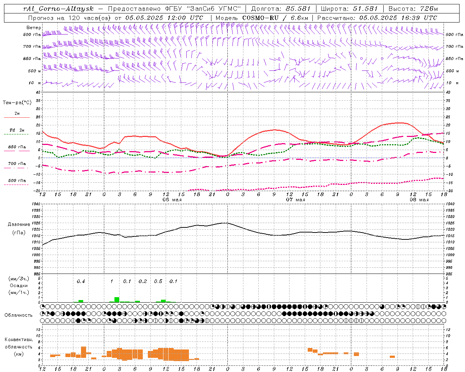Click the line sample under the 2м legend

(x=17, y=118)
